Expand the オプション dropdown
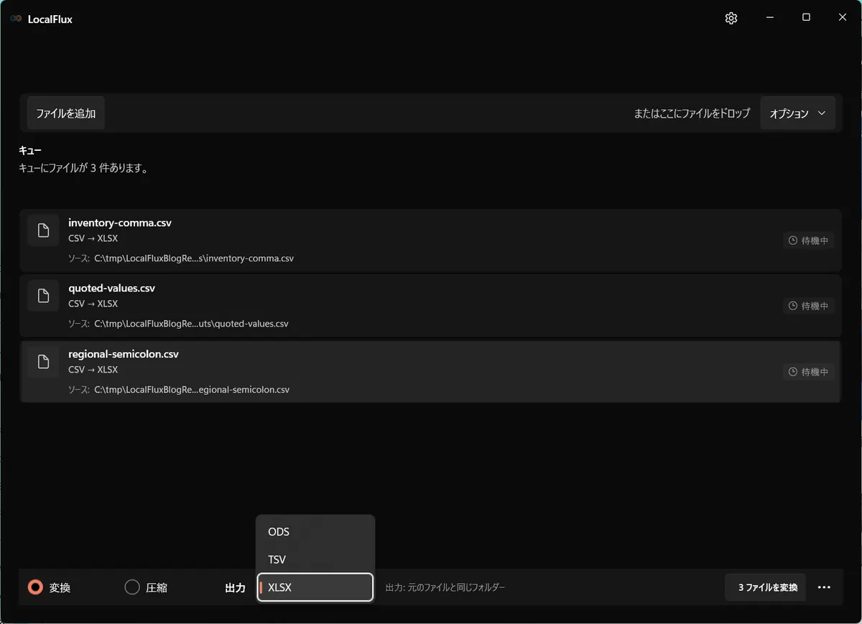The height and width of the screenshot is (624, 862). (797, 113)
